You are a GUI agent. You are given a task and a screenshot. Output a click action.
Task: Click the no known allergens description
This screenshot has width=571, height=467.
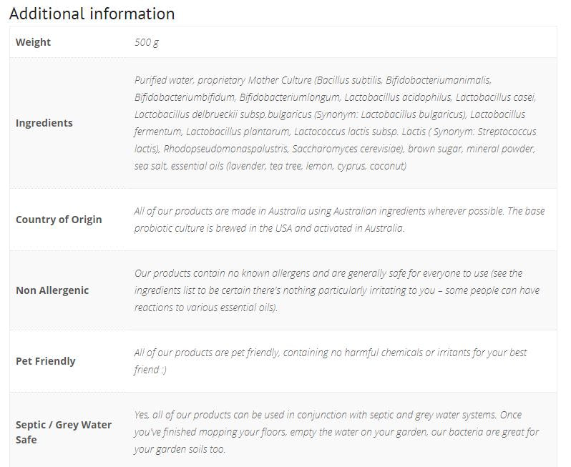pos(337,290)
